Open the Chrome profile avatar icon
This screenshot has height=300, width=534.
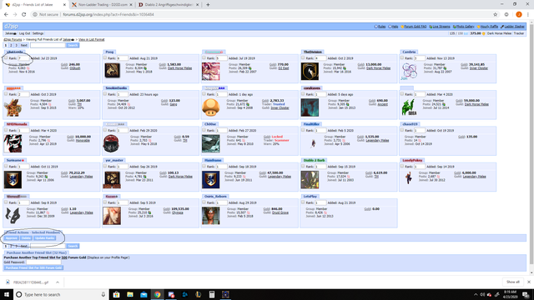point(519,14)
